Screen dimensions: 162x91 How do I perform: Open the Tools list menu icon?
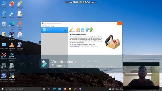point(65,30)
